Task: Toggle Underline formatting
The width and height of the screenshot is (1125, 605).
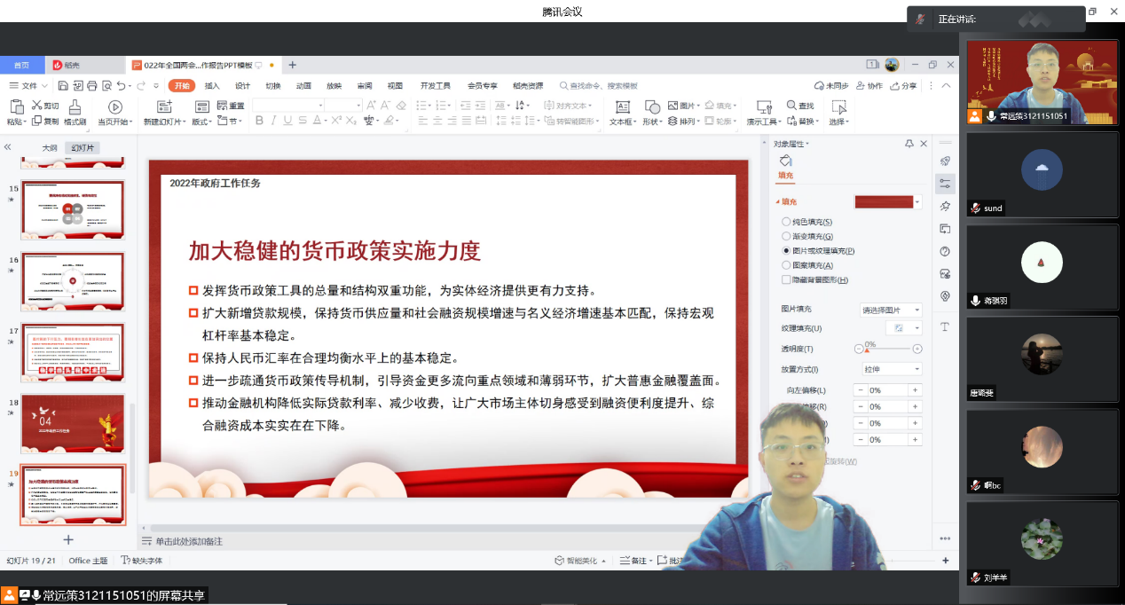Action: (288, 121)
